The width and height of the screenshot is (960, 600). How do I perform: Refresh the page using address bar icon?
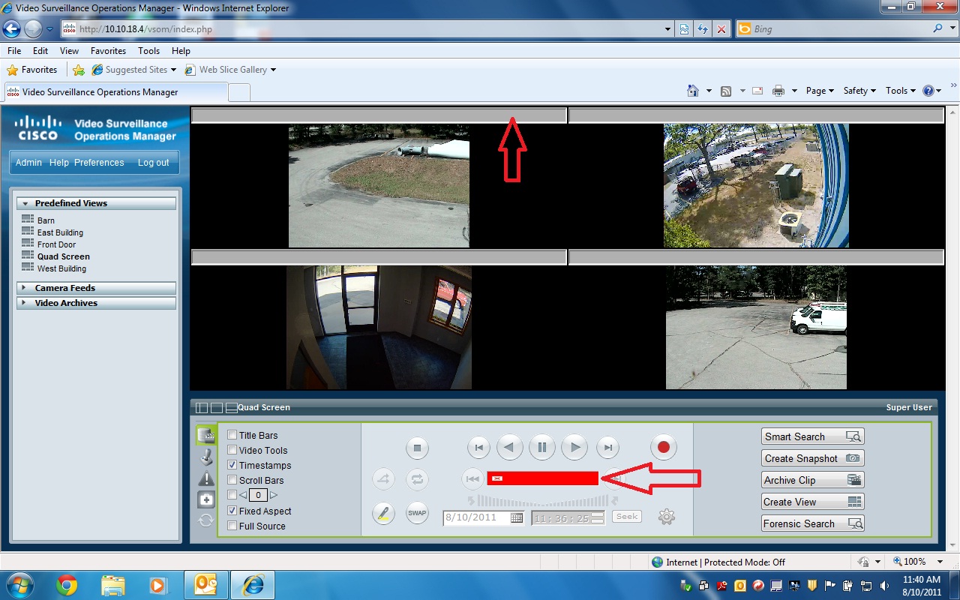pos(703,29)
